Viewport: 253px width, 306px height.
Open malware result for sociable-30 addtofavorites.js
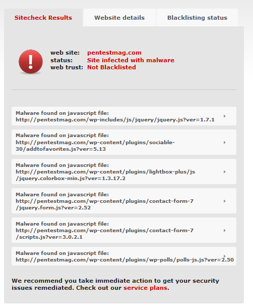point(124,142)
